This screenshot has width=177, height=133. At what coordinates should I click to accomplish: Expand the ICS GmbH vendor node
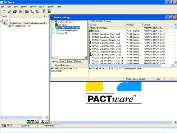[53, 25]
